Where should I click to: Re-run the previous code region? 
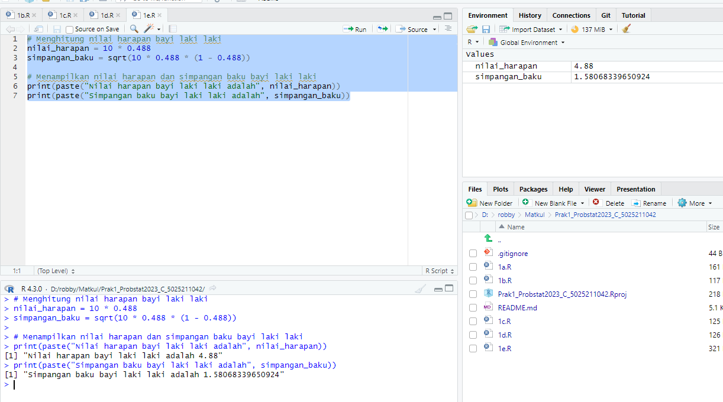pos(383,29)
